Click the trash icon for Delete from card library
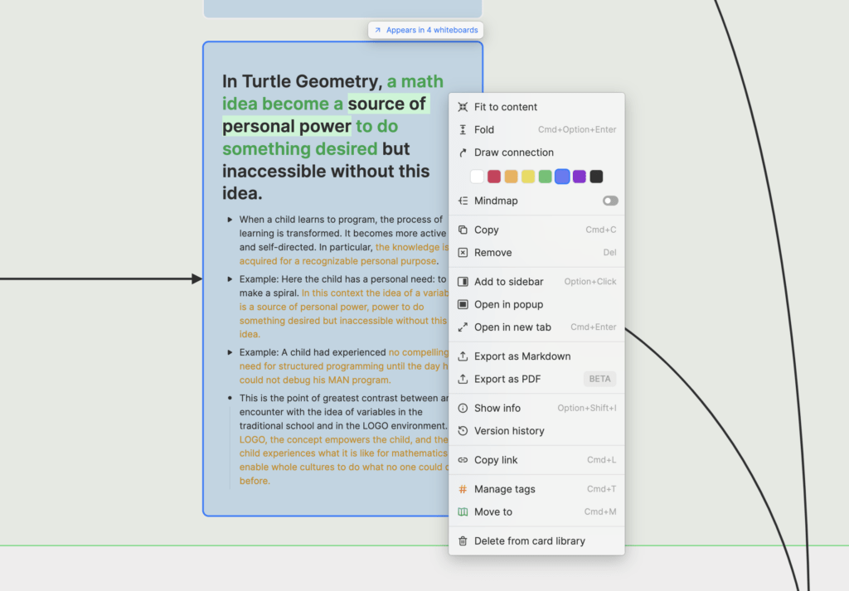The width and height of the screenshot is (849, 591). (x=463, y=541)
